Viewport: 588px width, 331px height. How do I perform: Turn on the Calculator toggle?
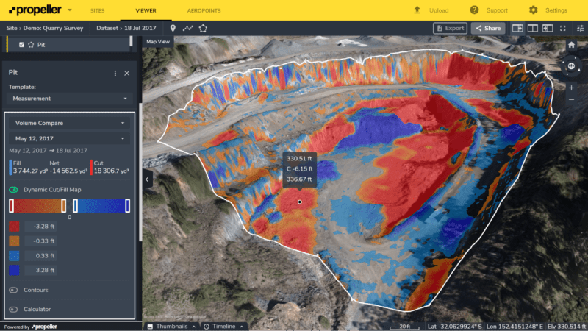[x=13, y=309]
